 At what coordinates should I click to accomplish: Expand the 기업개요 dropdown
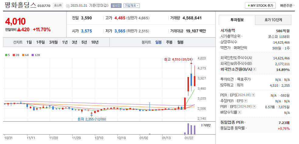[132, 5]
